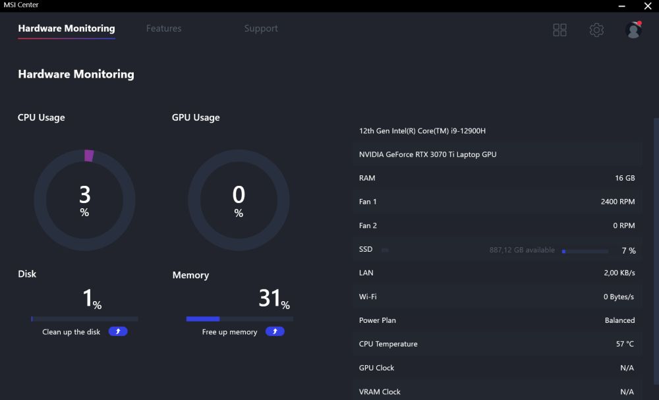Click the N/A value for GPU Clock
Viewport: 659px width, 400px height.
point(627,368)
